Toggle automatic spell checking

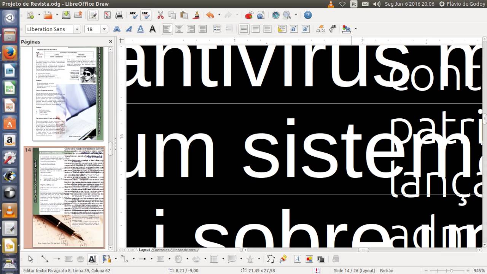pos(146,15)
